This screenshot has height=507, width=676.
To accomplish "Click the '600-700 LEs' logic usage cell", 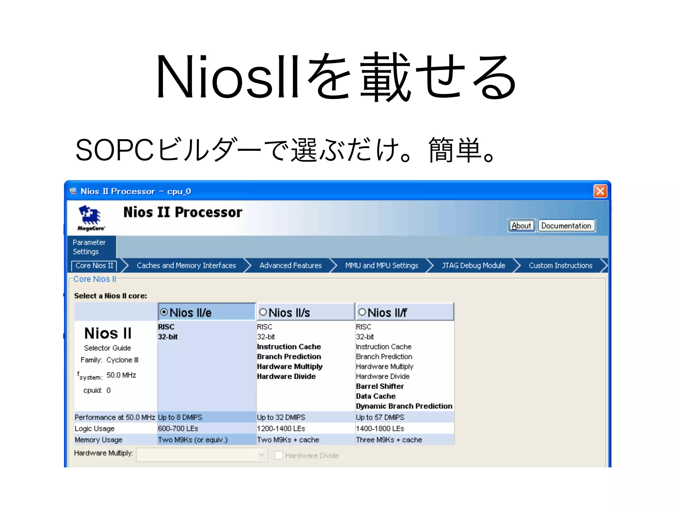I will (x=207, y=428).
